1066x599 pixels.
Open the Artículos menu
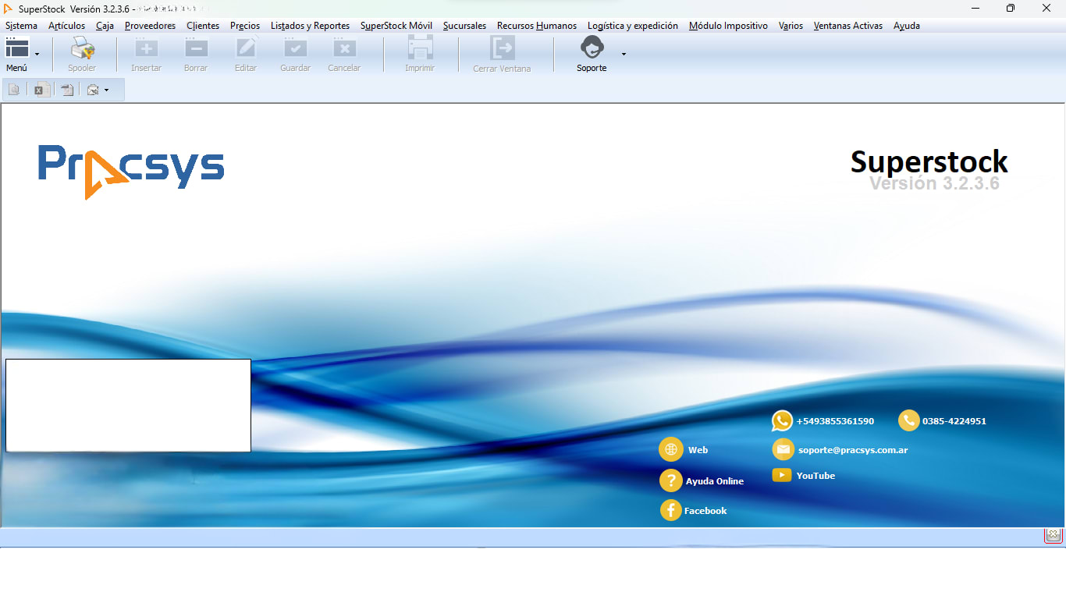pyautogui.click(x=66, y=26)
